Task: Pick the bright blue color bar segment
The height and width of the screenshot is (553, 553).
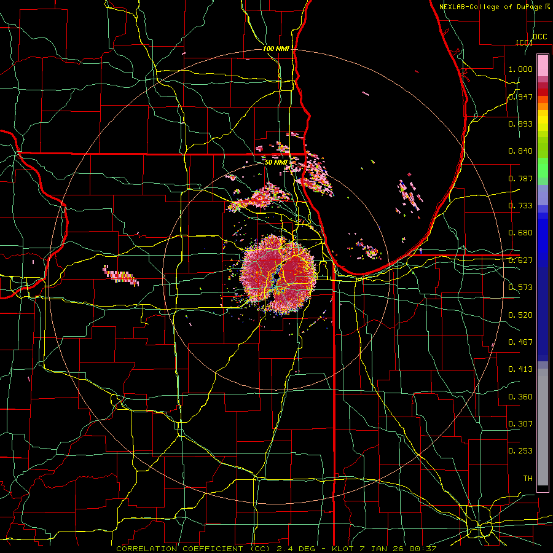Action: 543,240
